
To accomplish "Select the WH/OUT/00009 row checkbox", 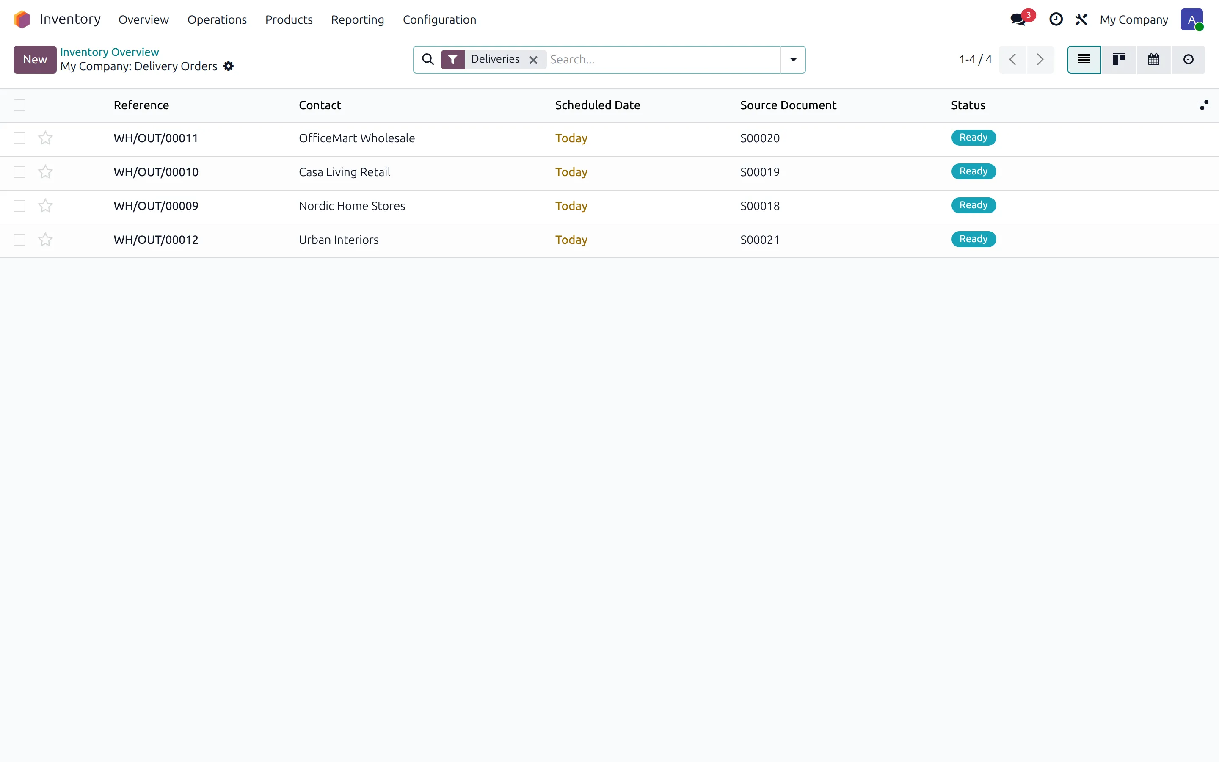I will pos(19,206).
